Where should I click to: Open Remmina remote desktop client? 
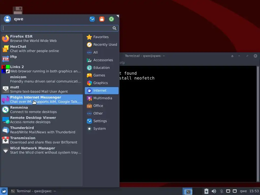point(42,110)
